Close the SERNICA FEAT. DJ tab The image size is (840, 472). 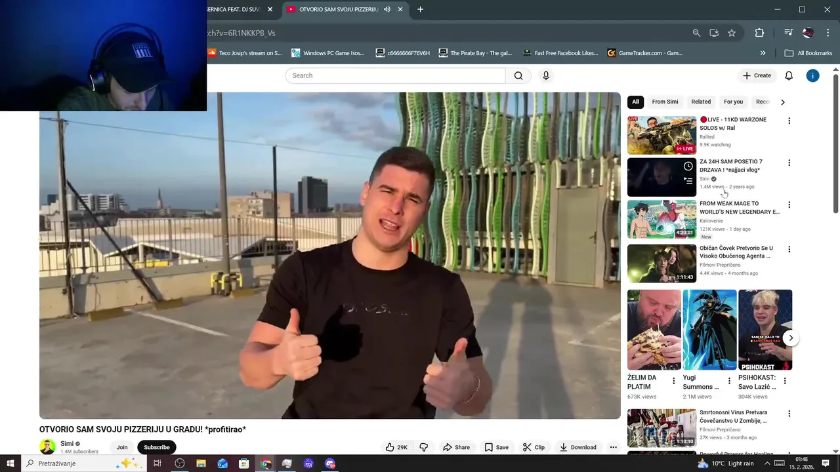pyautogui.click(x=270, y=9)
